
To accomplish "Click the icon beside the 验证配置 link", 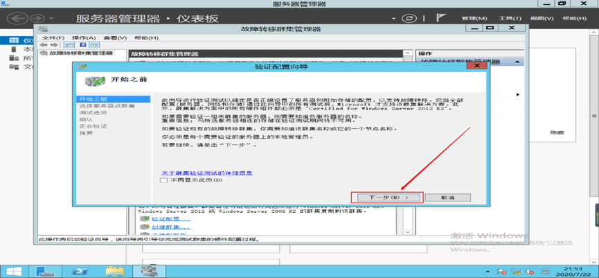I will [145, 220].
